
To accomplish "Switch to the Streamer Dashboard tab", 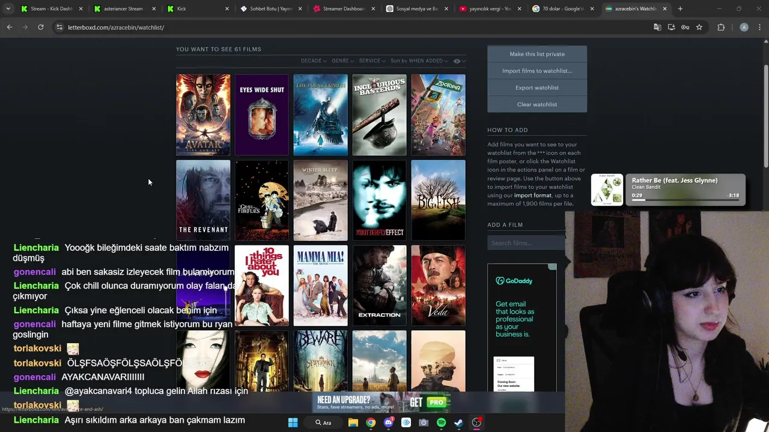I will click(344, 9).
